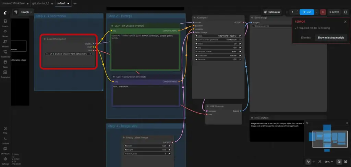Toggle the KSampler node collapse dot
Image resolution: width=351 pixels, height=167 pixels.
point(195,18)
